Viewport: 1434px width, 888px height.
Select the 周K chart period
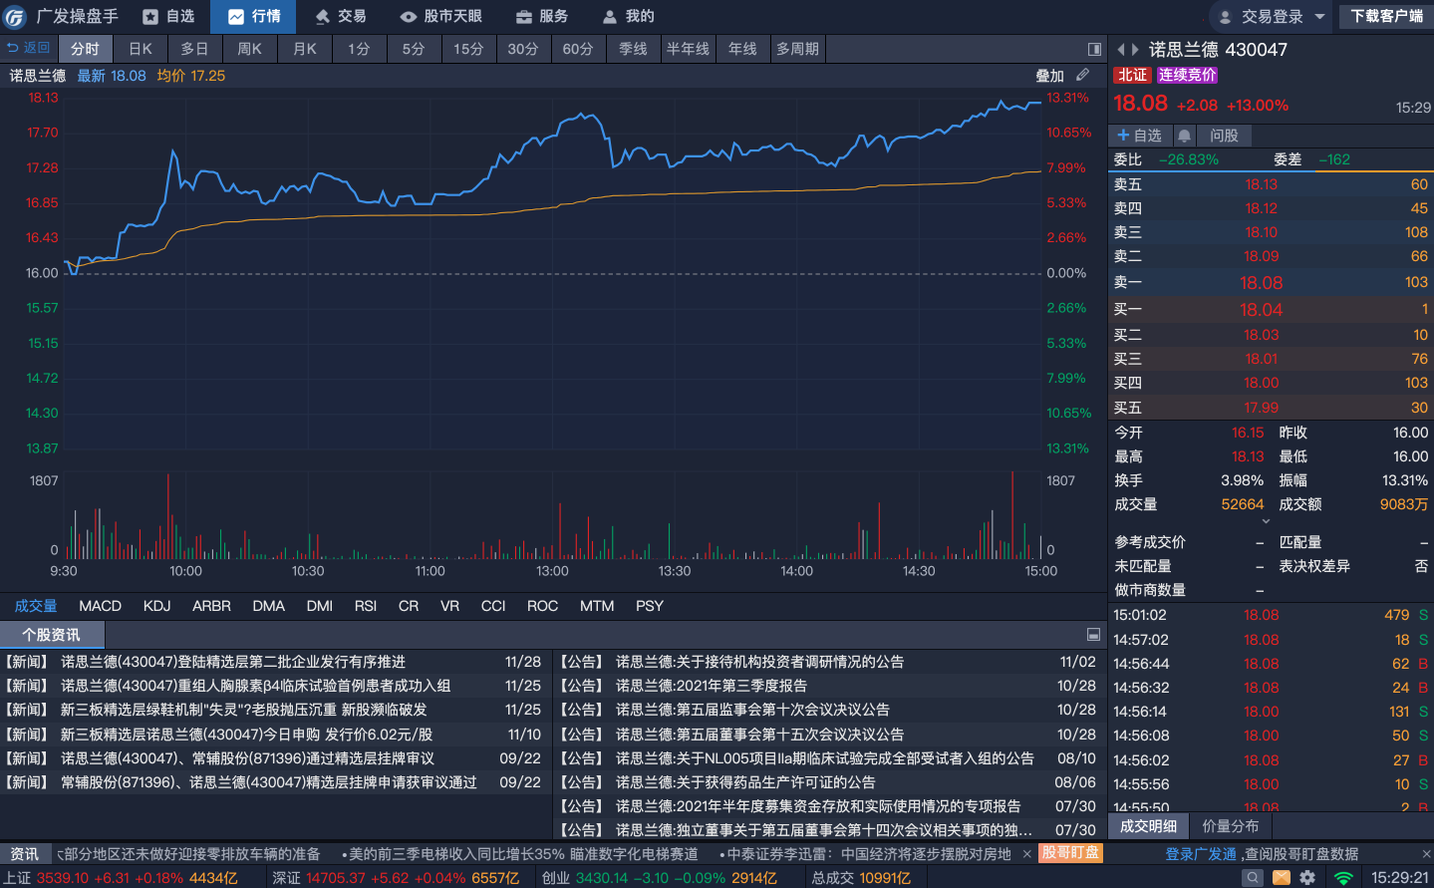(250, 49)
